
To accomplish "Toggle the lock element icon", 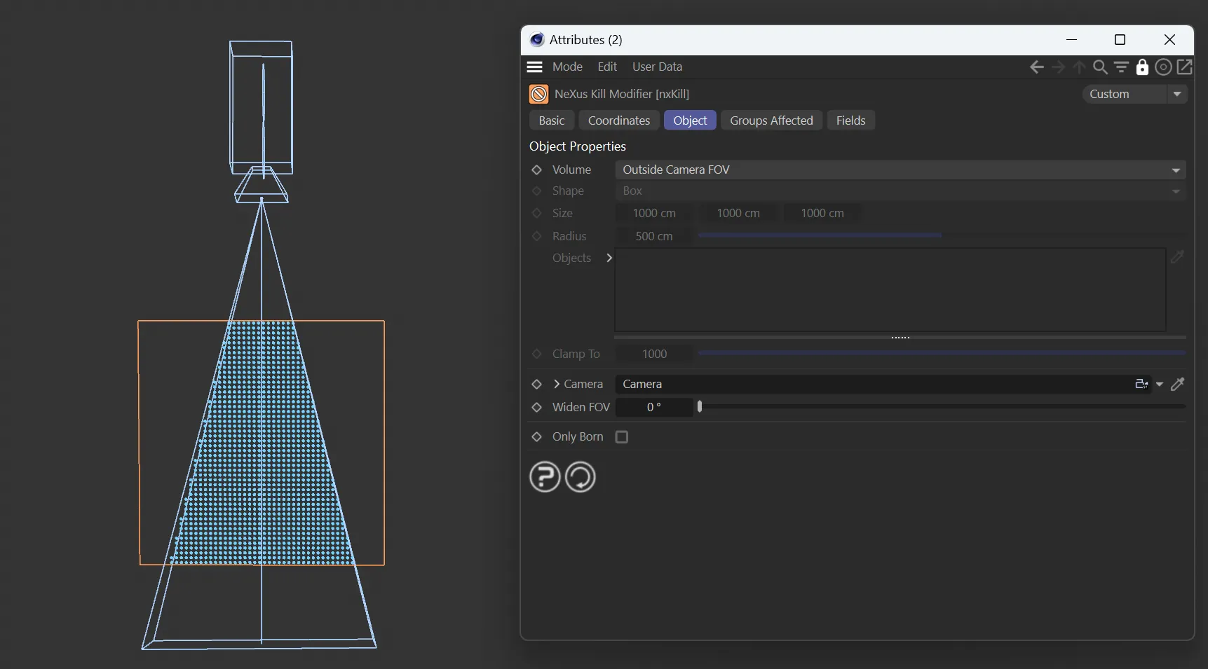I will click(1142, 67).
